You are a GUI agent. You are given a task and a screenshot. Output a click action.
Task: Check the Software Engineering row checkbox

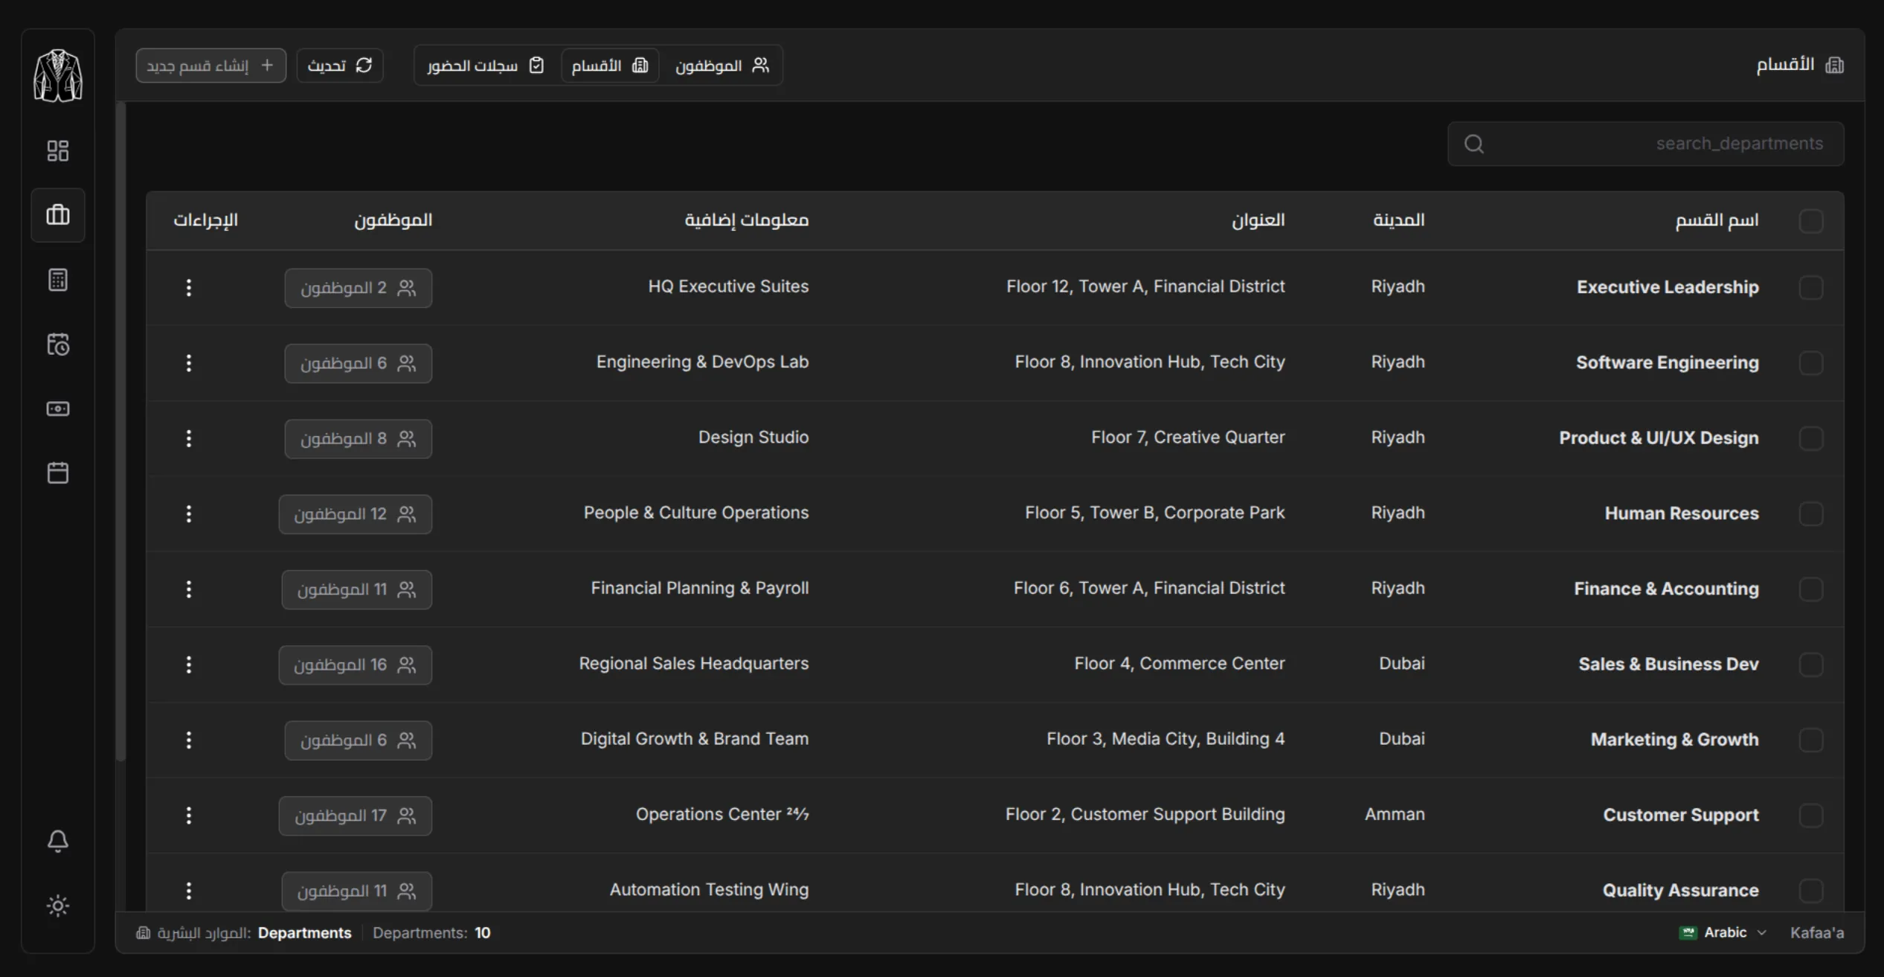(x=1811, y=363)
